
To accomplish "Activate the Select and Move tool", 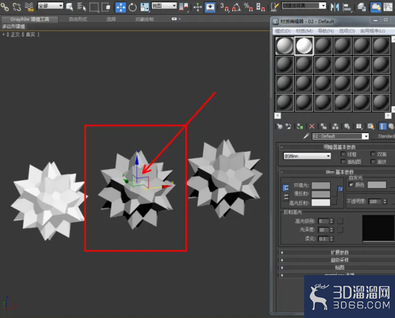I will pos(121,7).
